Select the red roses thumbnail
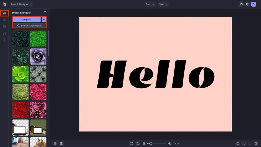 (x=20, y=110)
